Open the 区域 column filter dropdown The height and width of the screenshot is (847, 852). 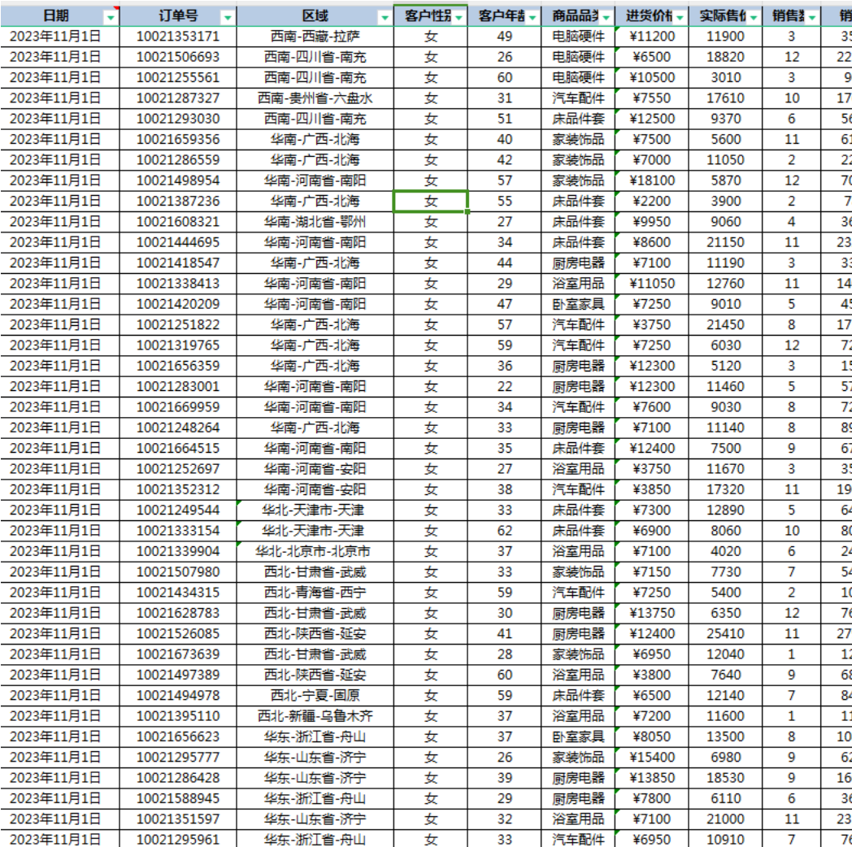(385, 18)
